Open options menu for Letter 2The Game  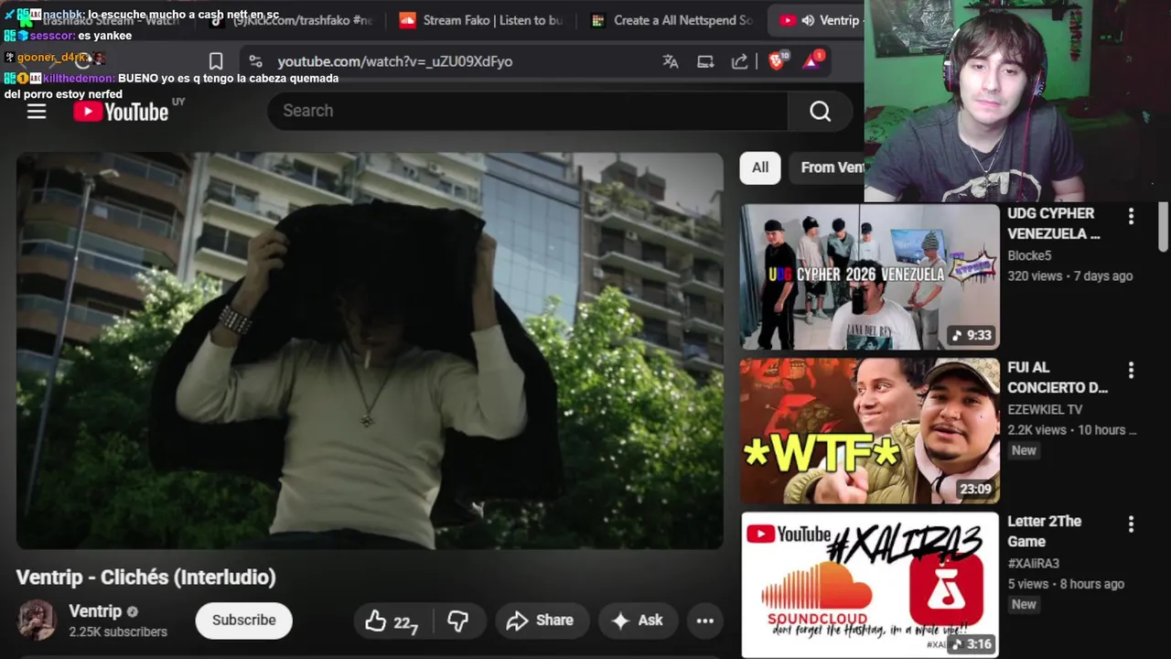(x=1131, y=524)
